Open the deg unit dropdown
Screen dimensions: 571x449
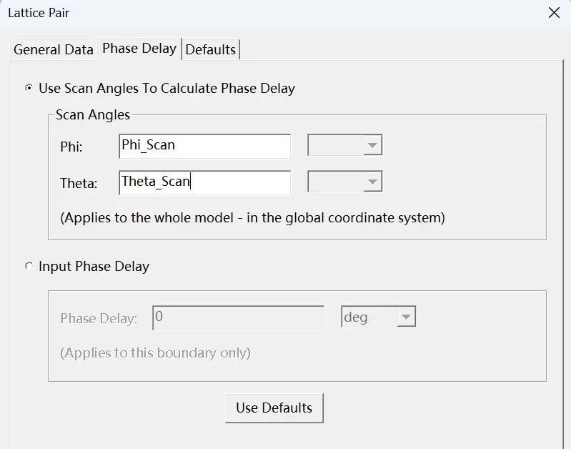click(x=378, y=317)
